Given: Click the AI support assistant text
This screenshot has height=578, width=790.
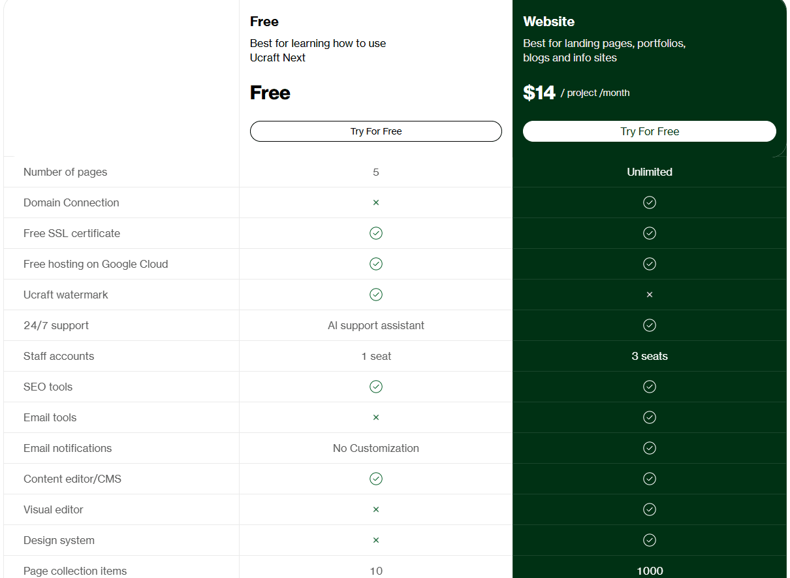Looking at the screenshot, I should (x=376, y=326).
